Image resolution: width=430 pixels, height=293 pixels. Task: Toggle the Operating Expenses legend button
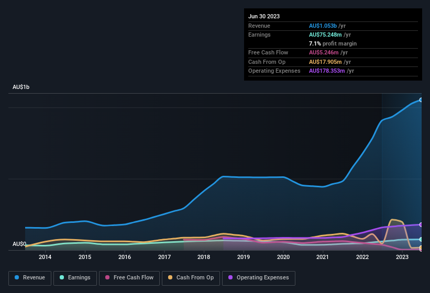[x=259, y=278]
